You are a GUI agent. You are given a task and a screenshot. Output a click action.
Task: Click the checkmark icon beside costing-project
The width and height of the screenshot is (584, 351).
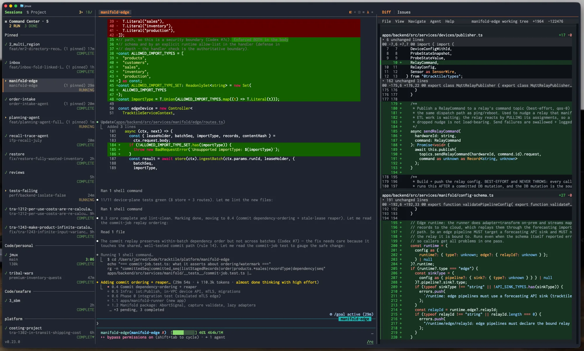tap(6, 328)
